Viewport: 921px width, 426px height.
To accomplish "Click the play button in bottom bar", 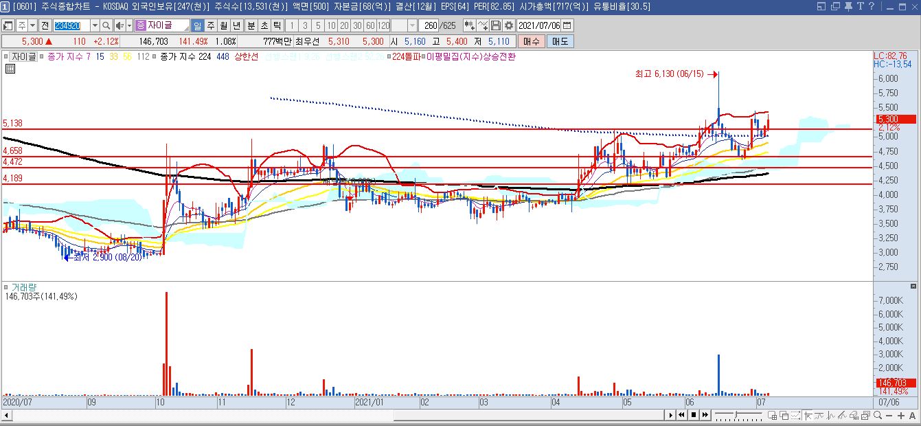I will tap(670, 415).
